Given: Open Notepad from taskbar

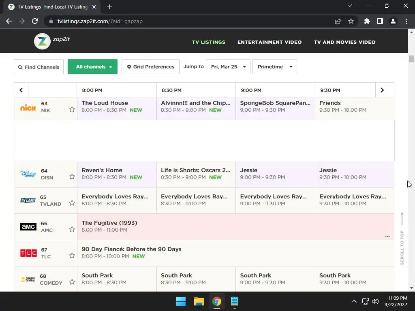Looking at the screenshot, I should 235,301.
